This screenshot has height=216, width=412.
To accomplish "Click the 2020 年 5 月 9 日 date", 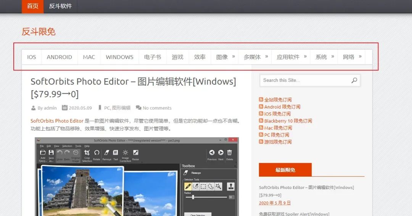I will (x=275, y=203).
